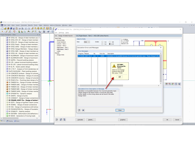Close the Project Navigator panel
This screenshot has height=146, width=195.
(x=40, y=35)
